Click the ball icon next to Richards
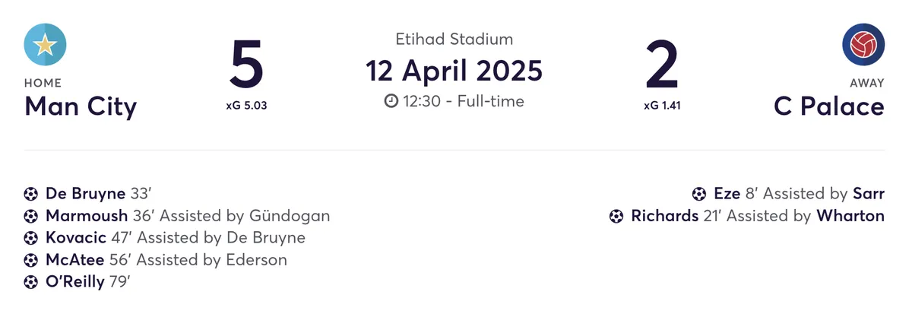912x314 pixels. pyautogui.click(x=616, y=216)
